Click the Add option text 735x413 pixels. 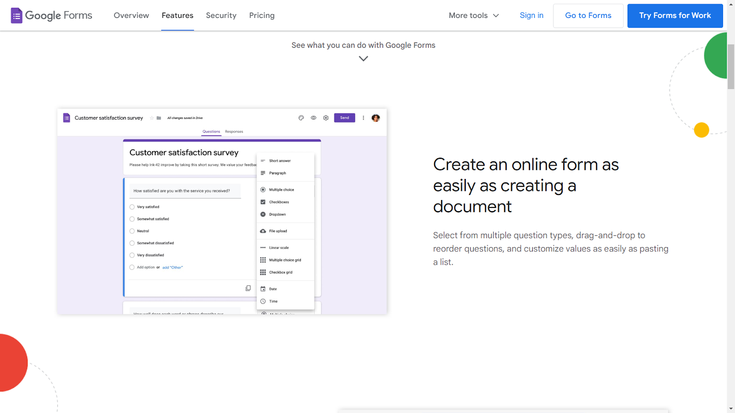coord(146,267)
